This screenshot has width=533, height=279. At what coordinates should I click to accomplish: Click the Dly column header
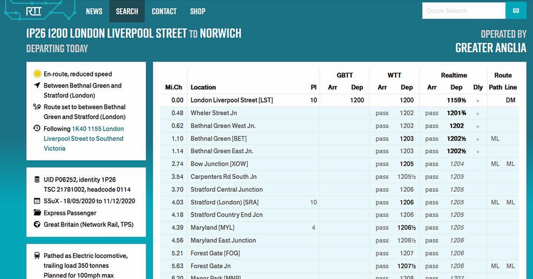point(478,87)
